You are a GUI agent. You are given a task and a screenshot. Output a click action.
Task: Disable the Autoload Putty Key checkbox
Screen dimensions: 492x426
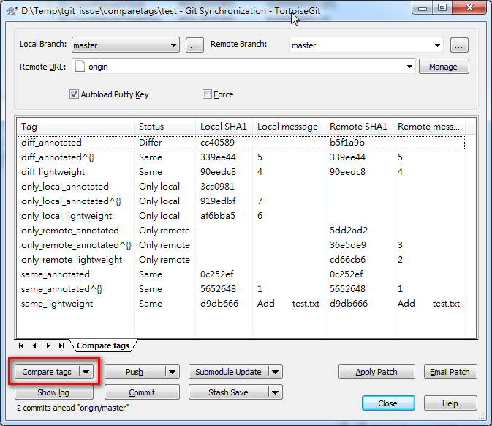pyautogui.click(x=74, y=94)
